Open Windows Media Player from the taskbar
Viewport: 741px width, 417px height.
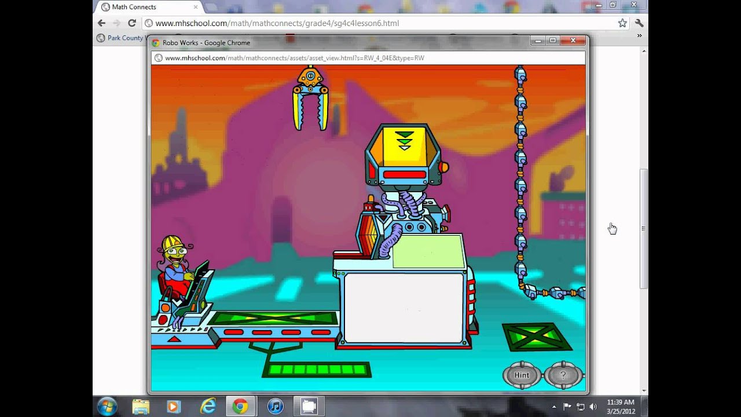tap(174, 407)
